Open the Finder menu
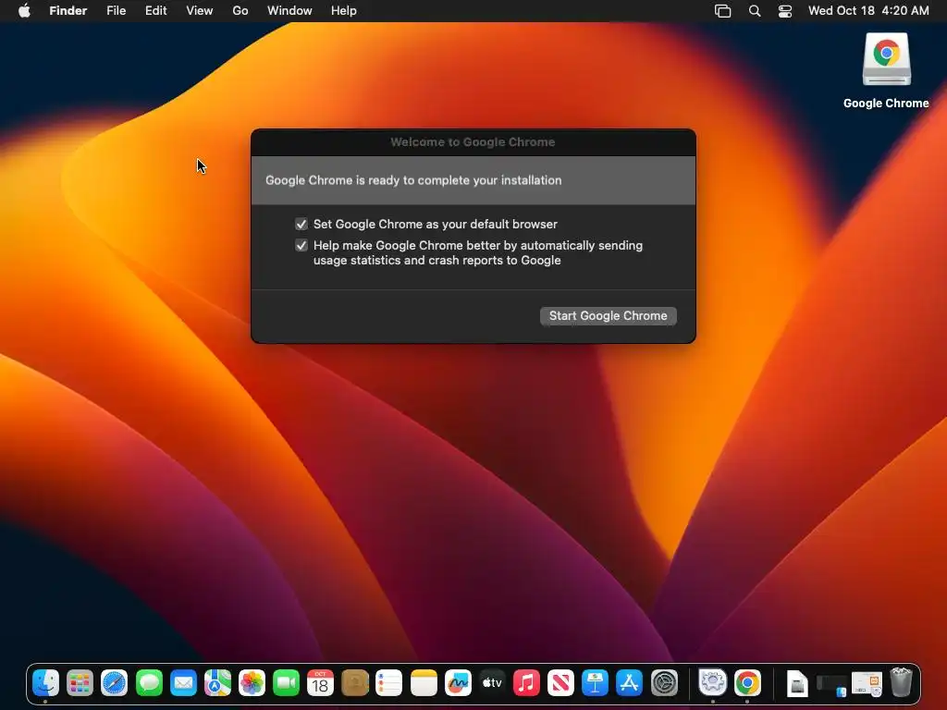The width and height of the screenshot is (947, 710). (68, 11)
